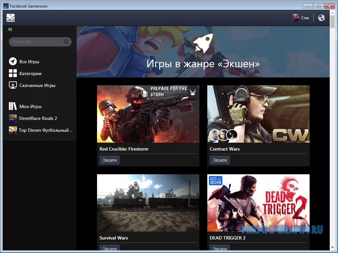Open the 'Стас' profile name
Screen dimensions: 338x253
pos(305,18)
